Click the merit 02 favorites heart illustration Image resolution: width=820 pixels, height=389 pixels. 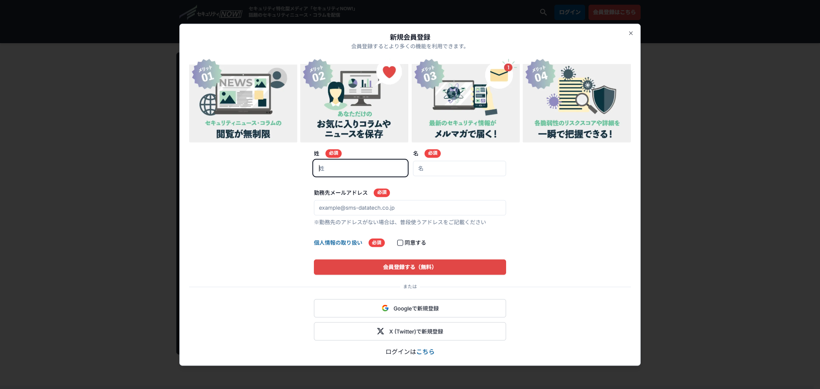click(354, 103)
